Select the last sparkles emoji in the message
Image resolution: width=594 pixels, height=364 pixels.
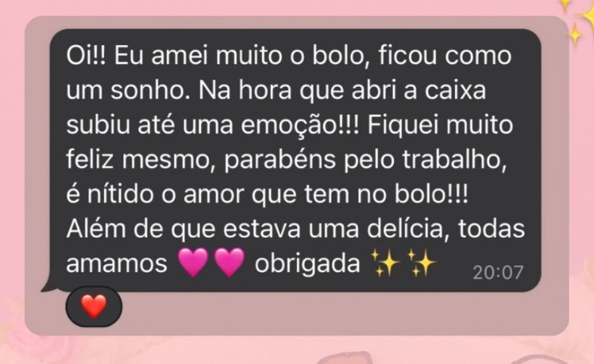click(x=421, y=263)
